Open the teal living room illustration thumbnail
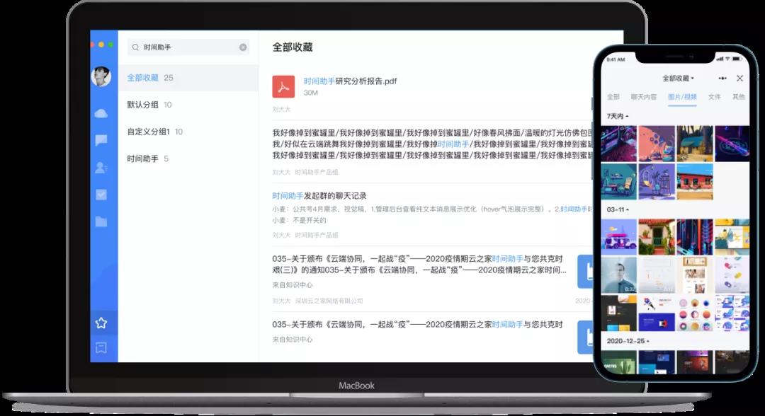 tap(618, 181)
